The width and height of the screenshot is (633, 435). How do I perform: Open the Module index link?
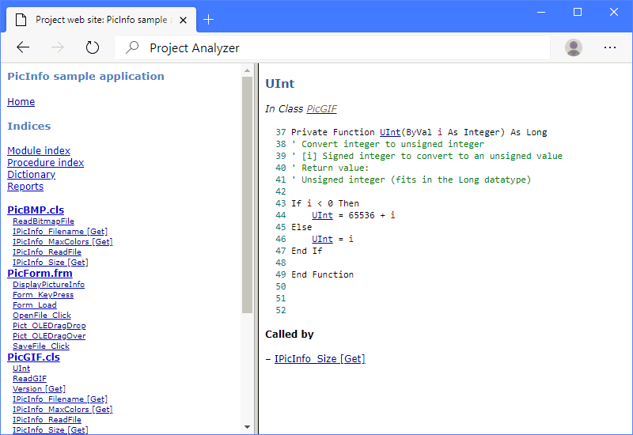pyautogui.click(x=39, y=151)
